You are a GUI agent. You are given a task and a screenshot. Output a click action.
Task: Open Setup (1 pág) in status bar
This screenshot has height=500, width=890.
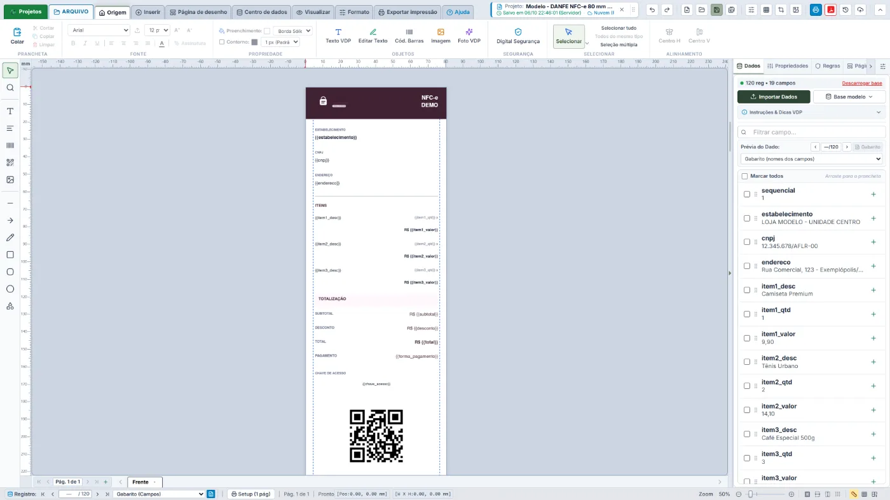250,494
